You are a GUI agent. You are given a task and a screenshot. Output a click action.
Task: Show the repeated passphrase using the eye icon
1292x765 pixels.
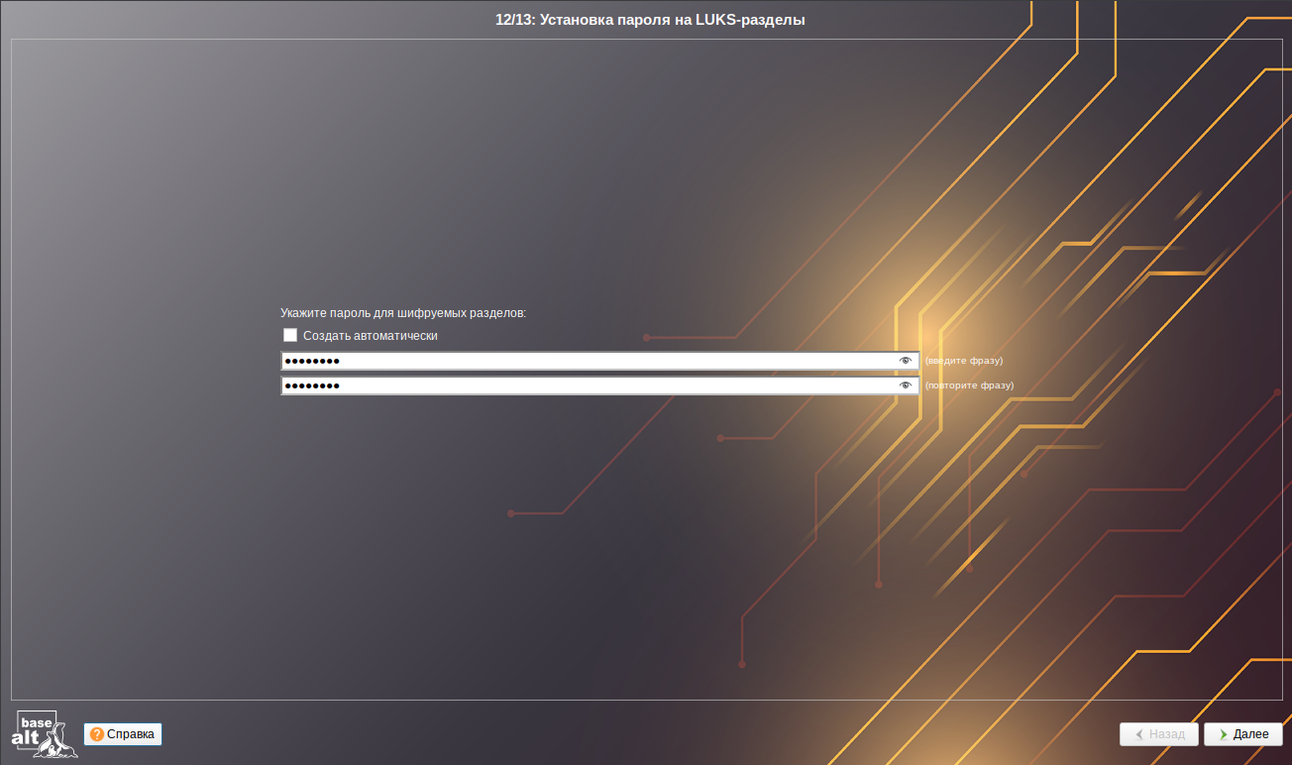click(905, 385)
